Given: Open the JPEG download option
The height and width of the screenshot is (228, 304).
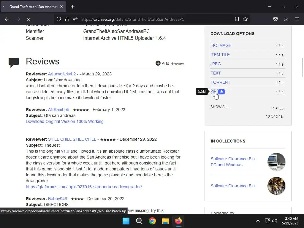Looking at the screenshot, I should click(216, 64).
